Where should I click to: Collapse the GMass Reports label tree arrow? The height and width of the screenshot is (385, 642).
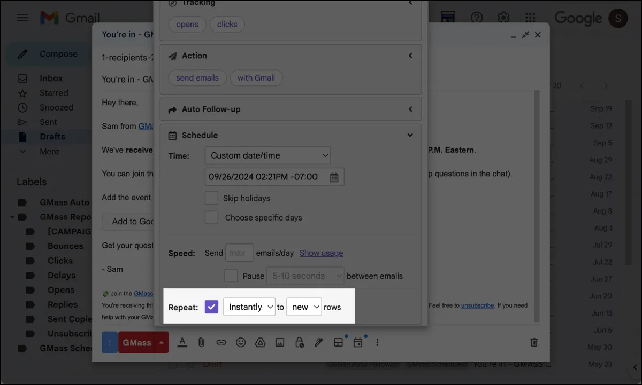pyautogui.click(x=11, y=217)
